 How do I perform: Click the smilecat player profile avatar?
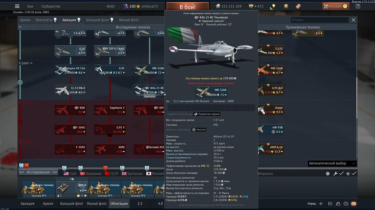click(126, 6)
